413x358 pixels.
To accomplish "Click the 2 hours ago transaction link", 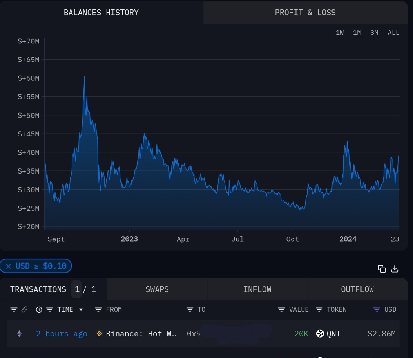I will pos(62,334).
